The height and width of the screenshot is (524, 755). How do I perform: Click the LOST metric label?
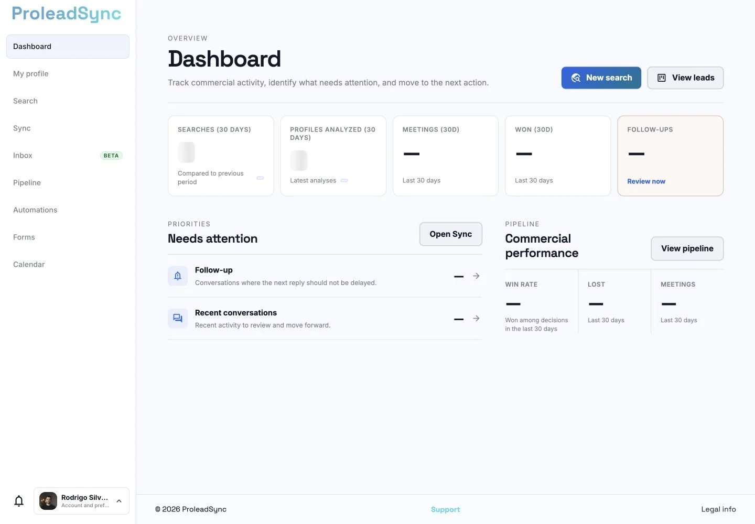coord(596,285)
